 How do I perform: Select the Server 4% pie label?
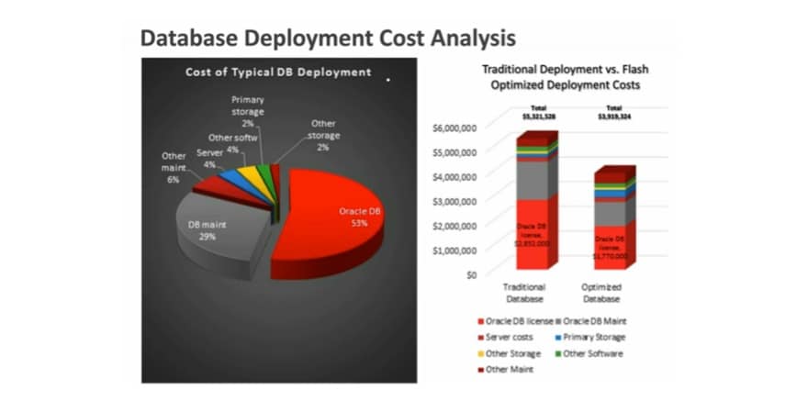pyautogui.click(x=209, y=159)
